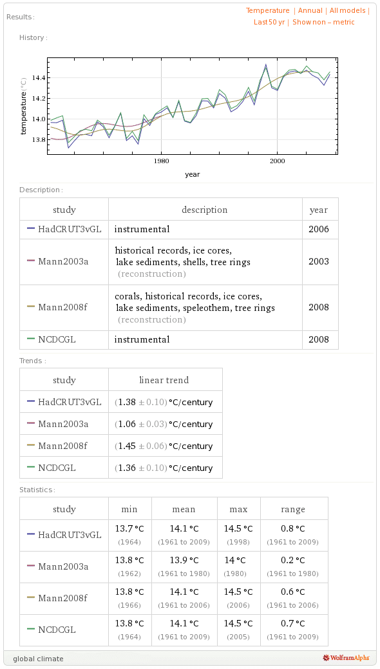
Task: Click the 'range' column header in Statistics
Action: [x=293, y=509]
